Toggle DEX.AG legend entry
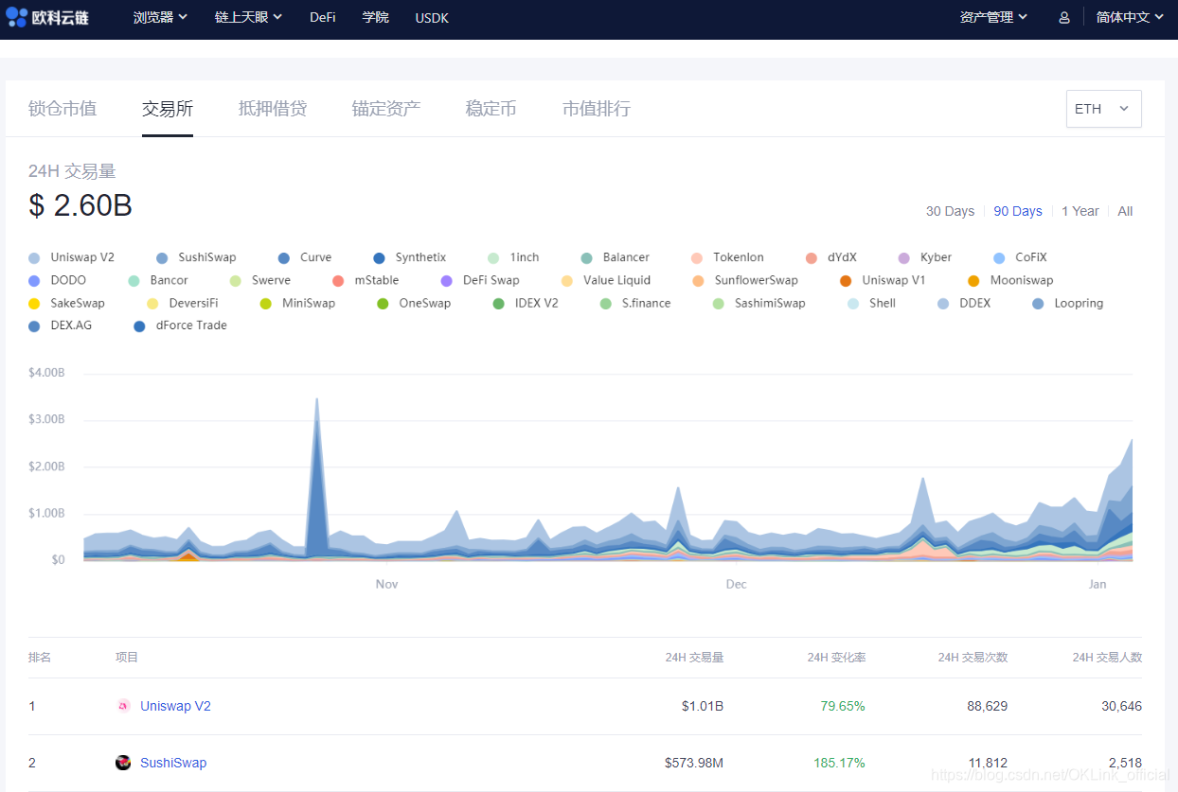The width and height of the screenshot is (1178, 792). (60, 326)
